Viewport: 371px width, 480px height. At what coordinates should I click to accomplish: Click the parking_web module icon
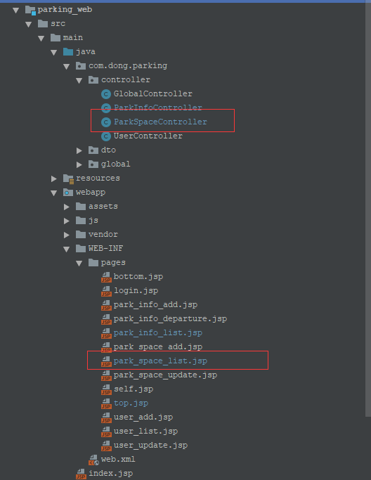30,10
